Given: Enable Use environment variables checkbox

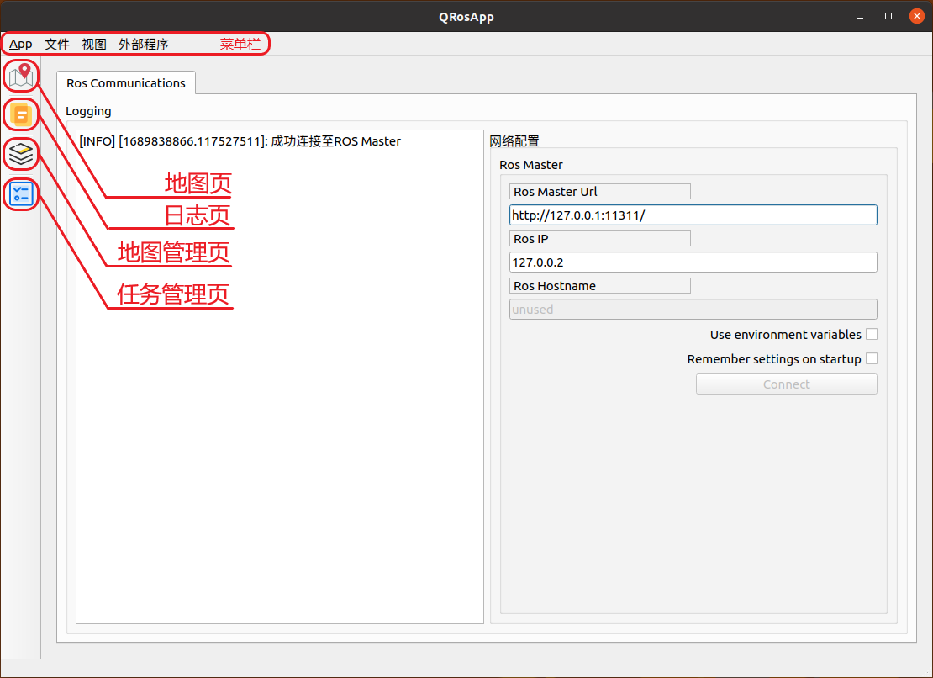Looking at the screenshot, I should click(x=871, y=335).
